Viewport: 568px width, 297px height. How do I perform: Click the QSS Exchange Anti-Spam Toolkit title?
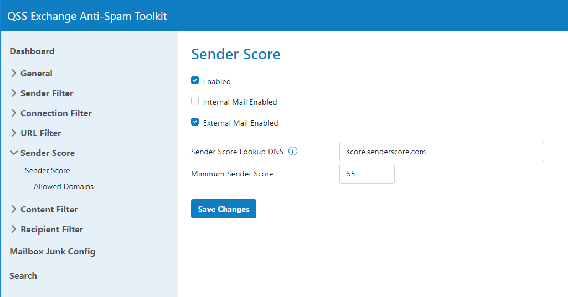coord(87,16)
